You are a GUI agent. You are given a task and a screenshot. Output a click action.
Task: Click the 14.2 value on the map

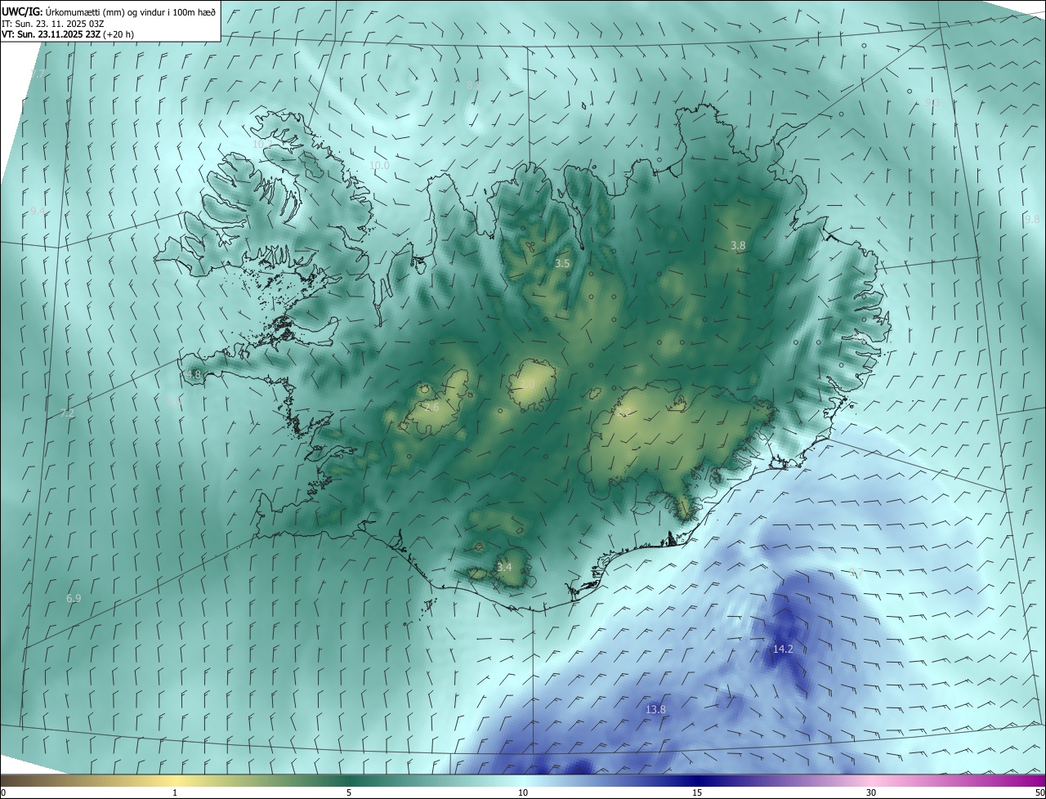783,649
